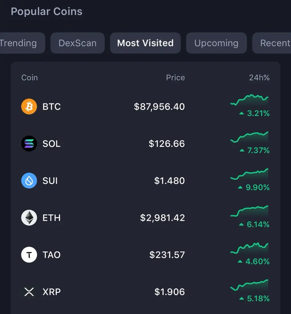The height and width of the screenshot is (314, 291).
Task: Click the SUI 9.90% change value
Action: point(257,187)
